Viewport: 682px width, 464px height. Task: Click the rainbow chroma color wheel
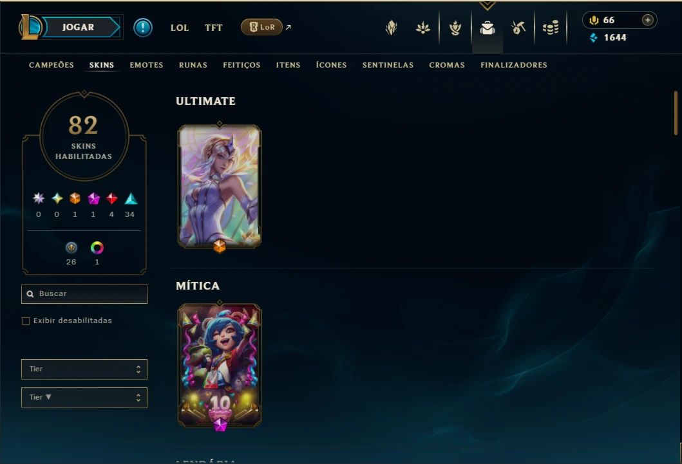pyautogui.click(x=97, y=248)
